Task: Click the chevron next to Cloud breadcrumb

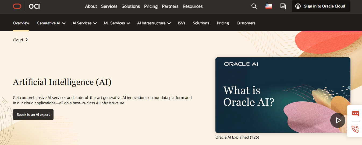Action: (x=27, y=40)
